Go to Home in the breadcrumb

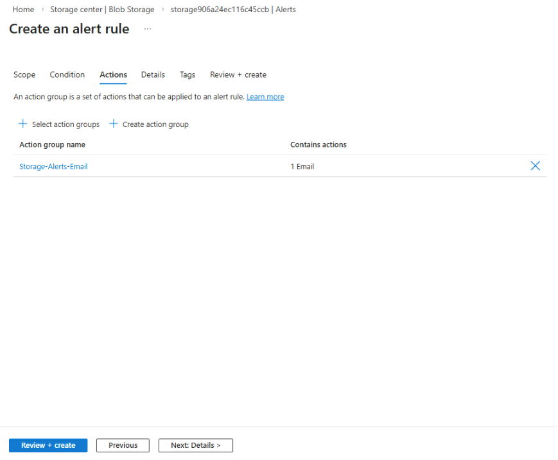(x=23, y=10)
